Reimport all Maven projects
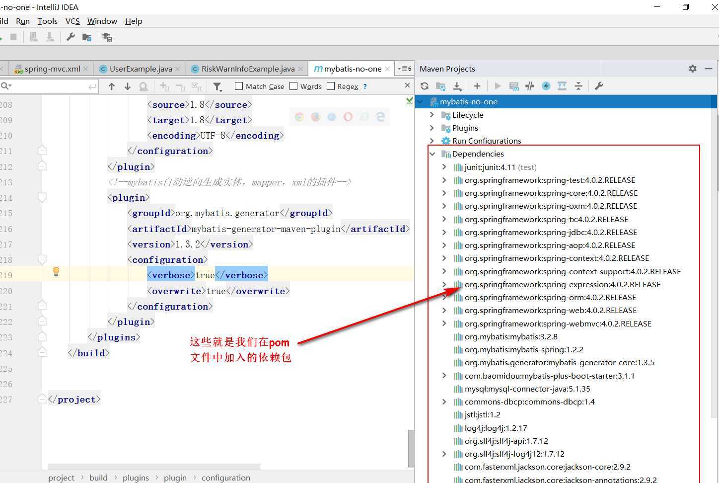The height and width of the screenshot is (483, 719). pos(425,86)
